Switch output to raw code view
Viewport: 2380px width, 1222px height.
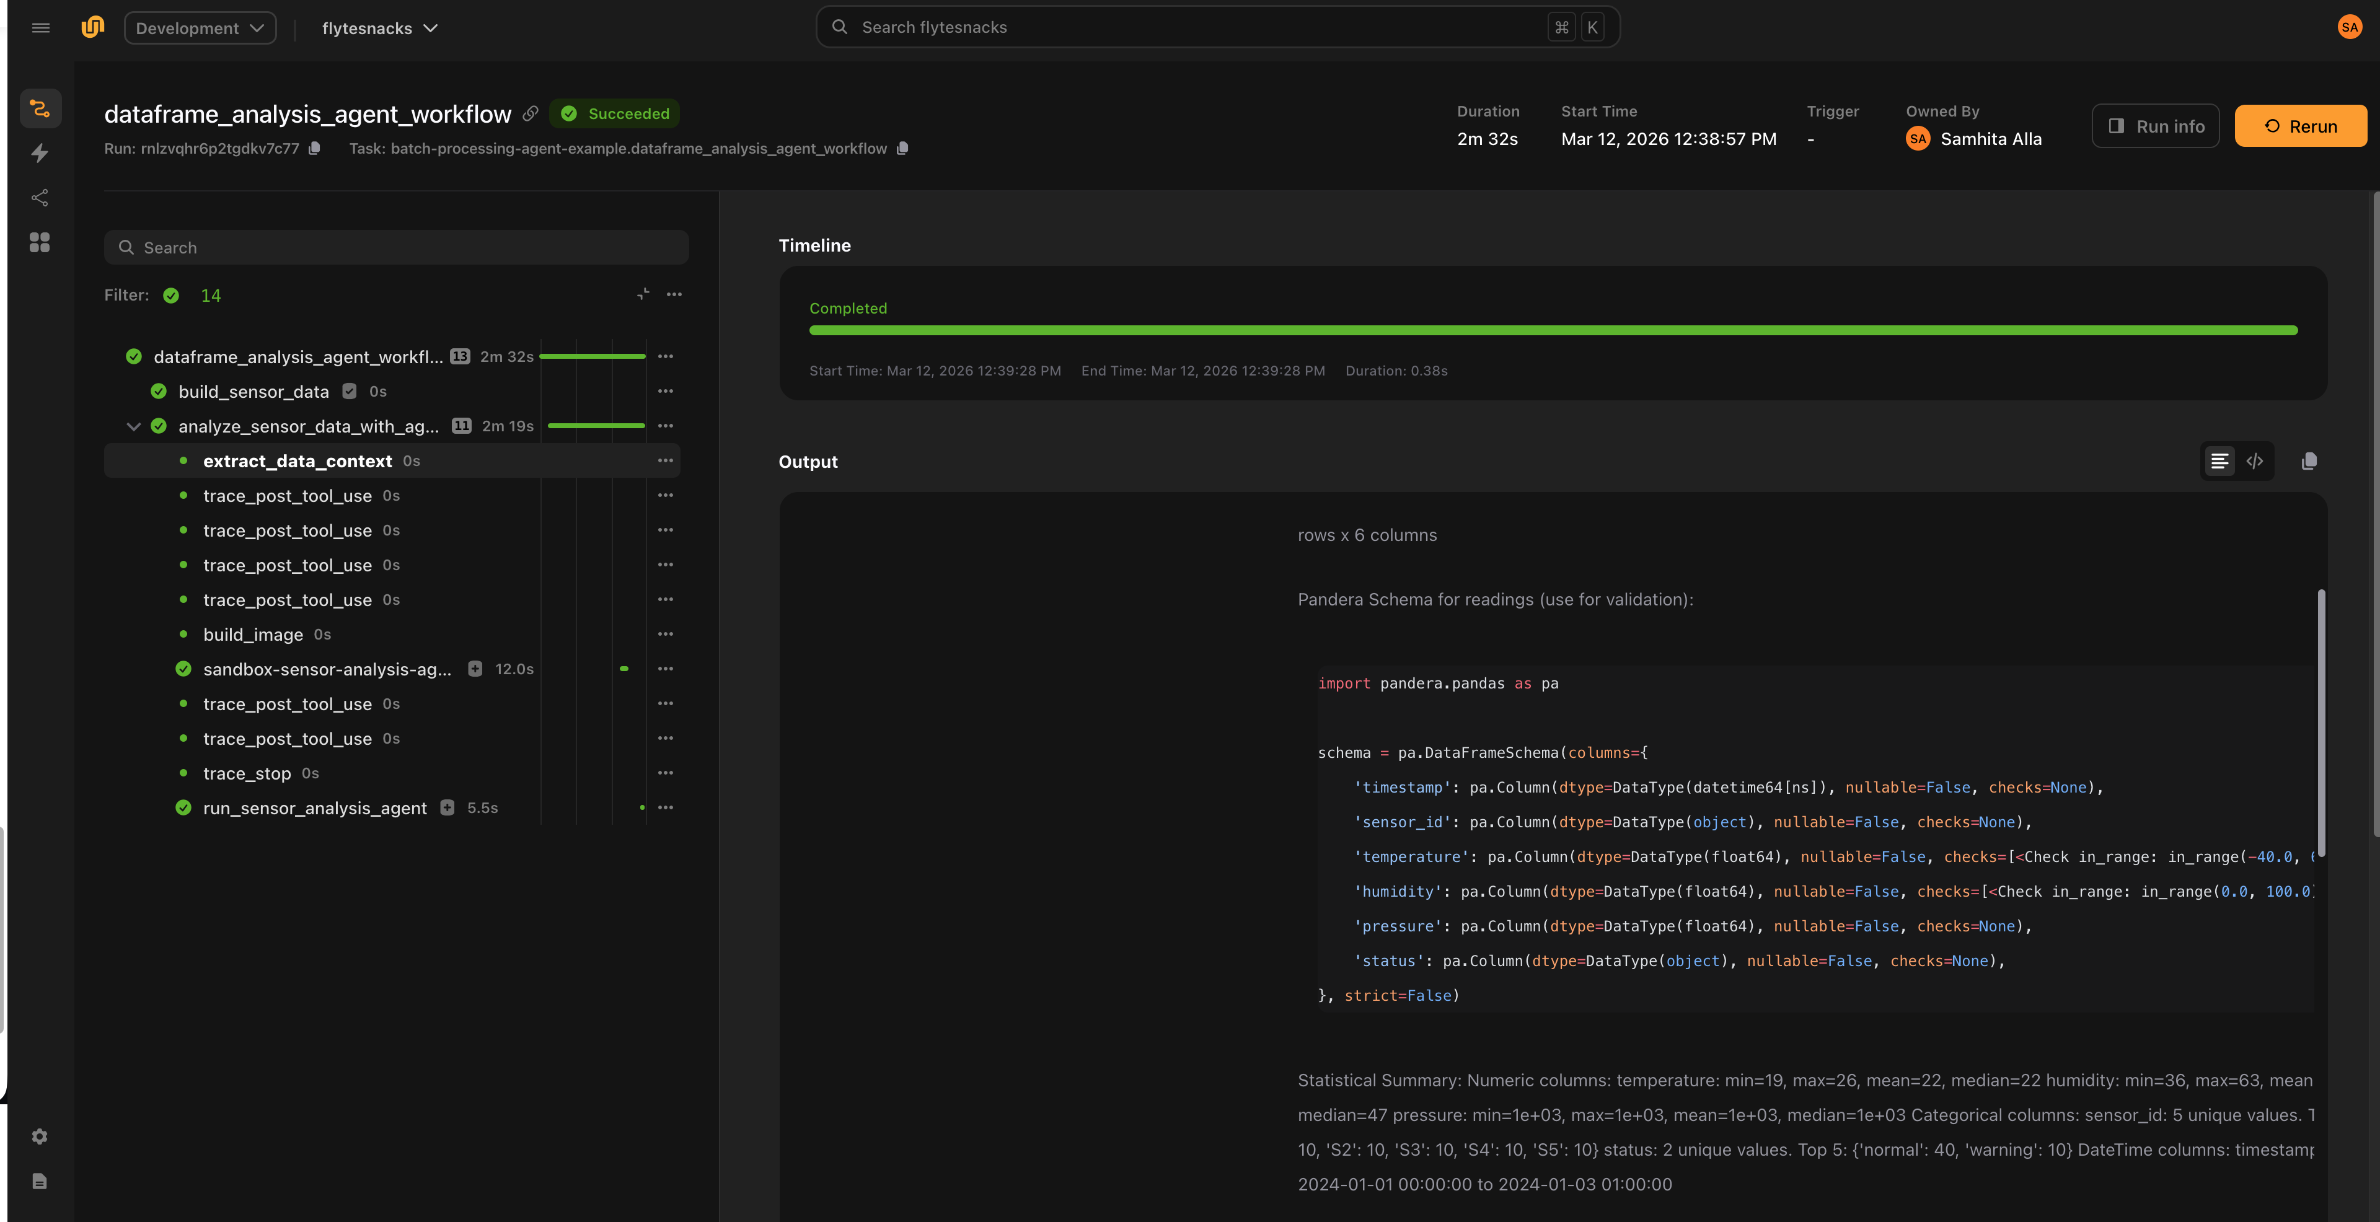[x=2254, y=461]
